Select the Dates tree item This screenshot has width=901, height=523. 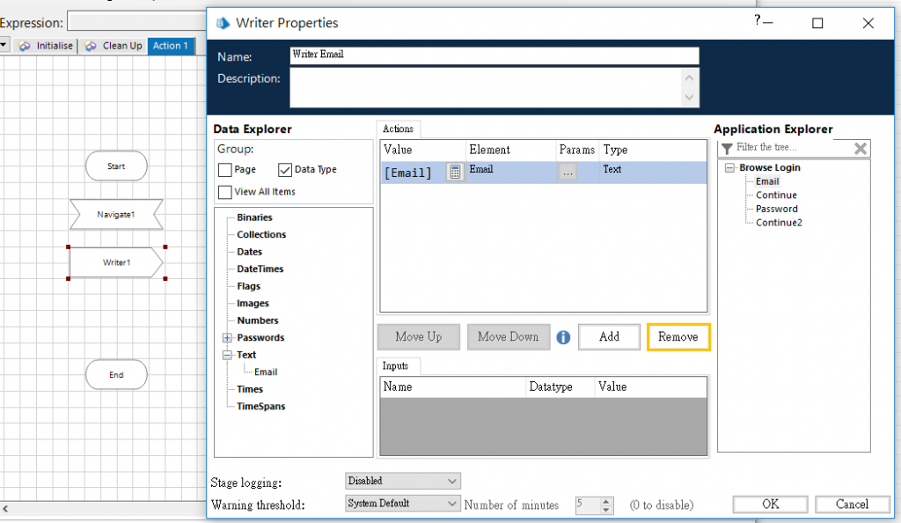tap(249, 252)
